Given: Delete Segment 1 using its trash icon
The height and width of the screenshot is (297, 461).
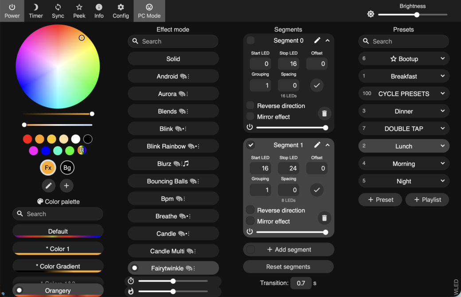Looking at the screenshot, I should point(324,218).
